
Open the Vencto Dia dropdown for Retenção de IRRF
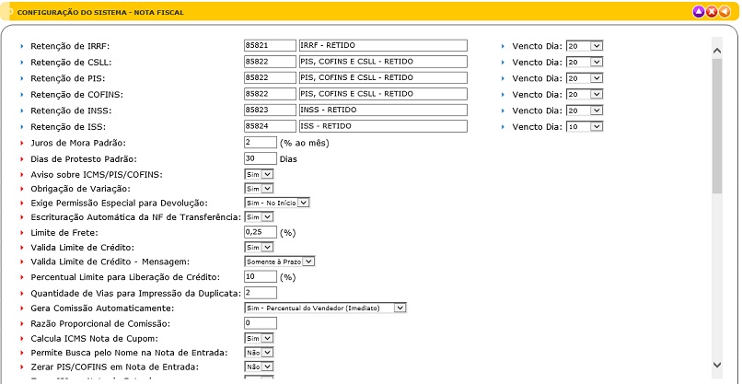585,45
